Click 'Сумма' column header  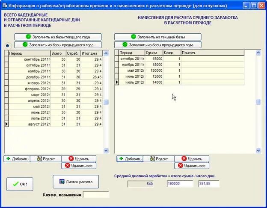tap(154, 53)
